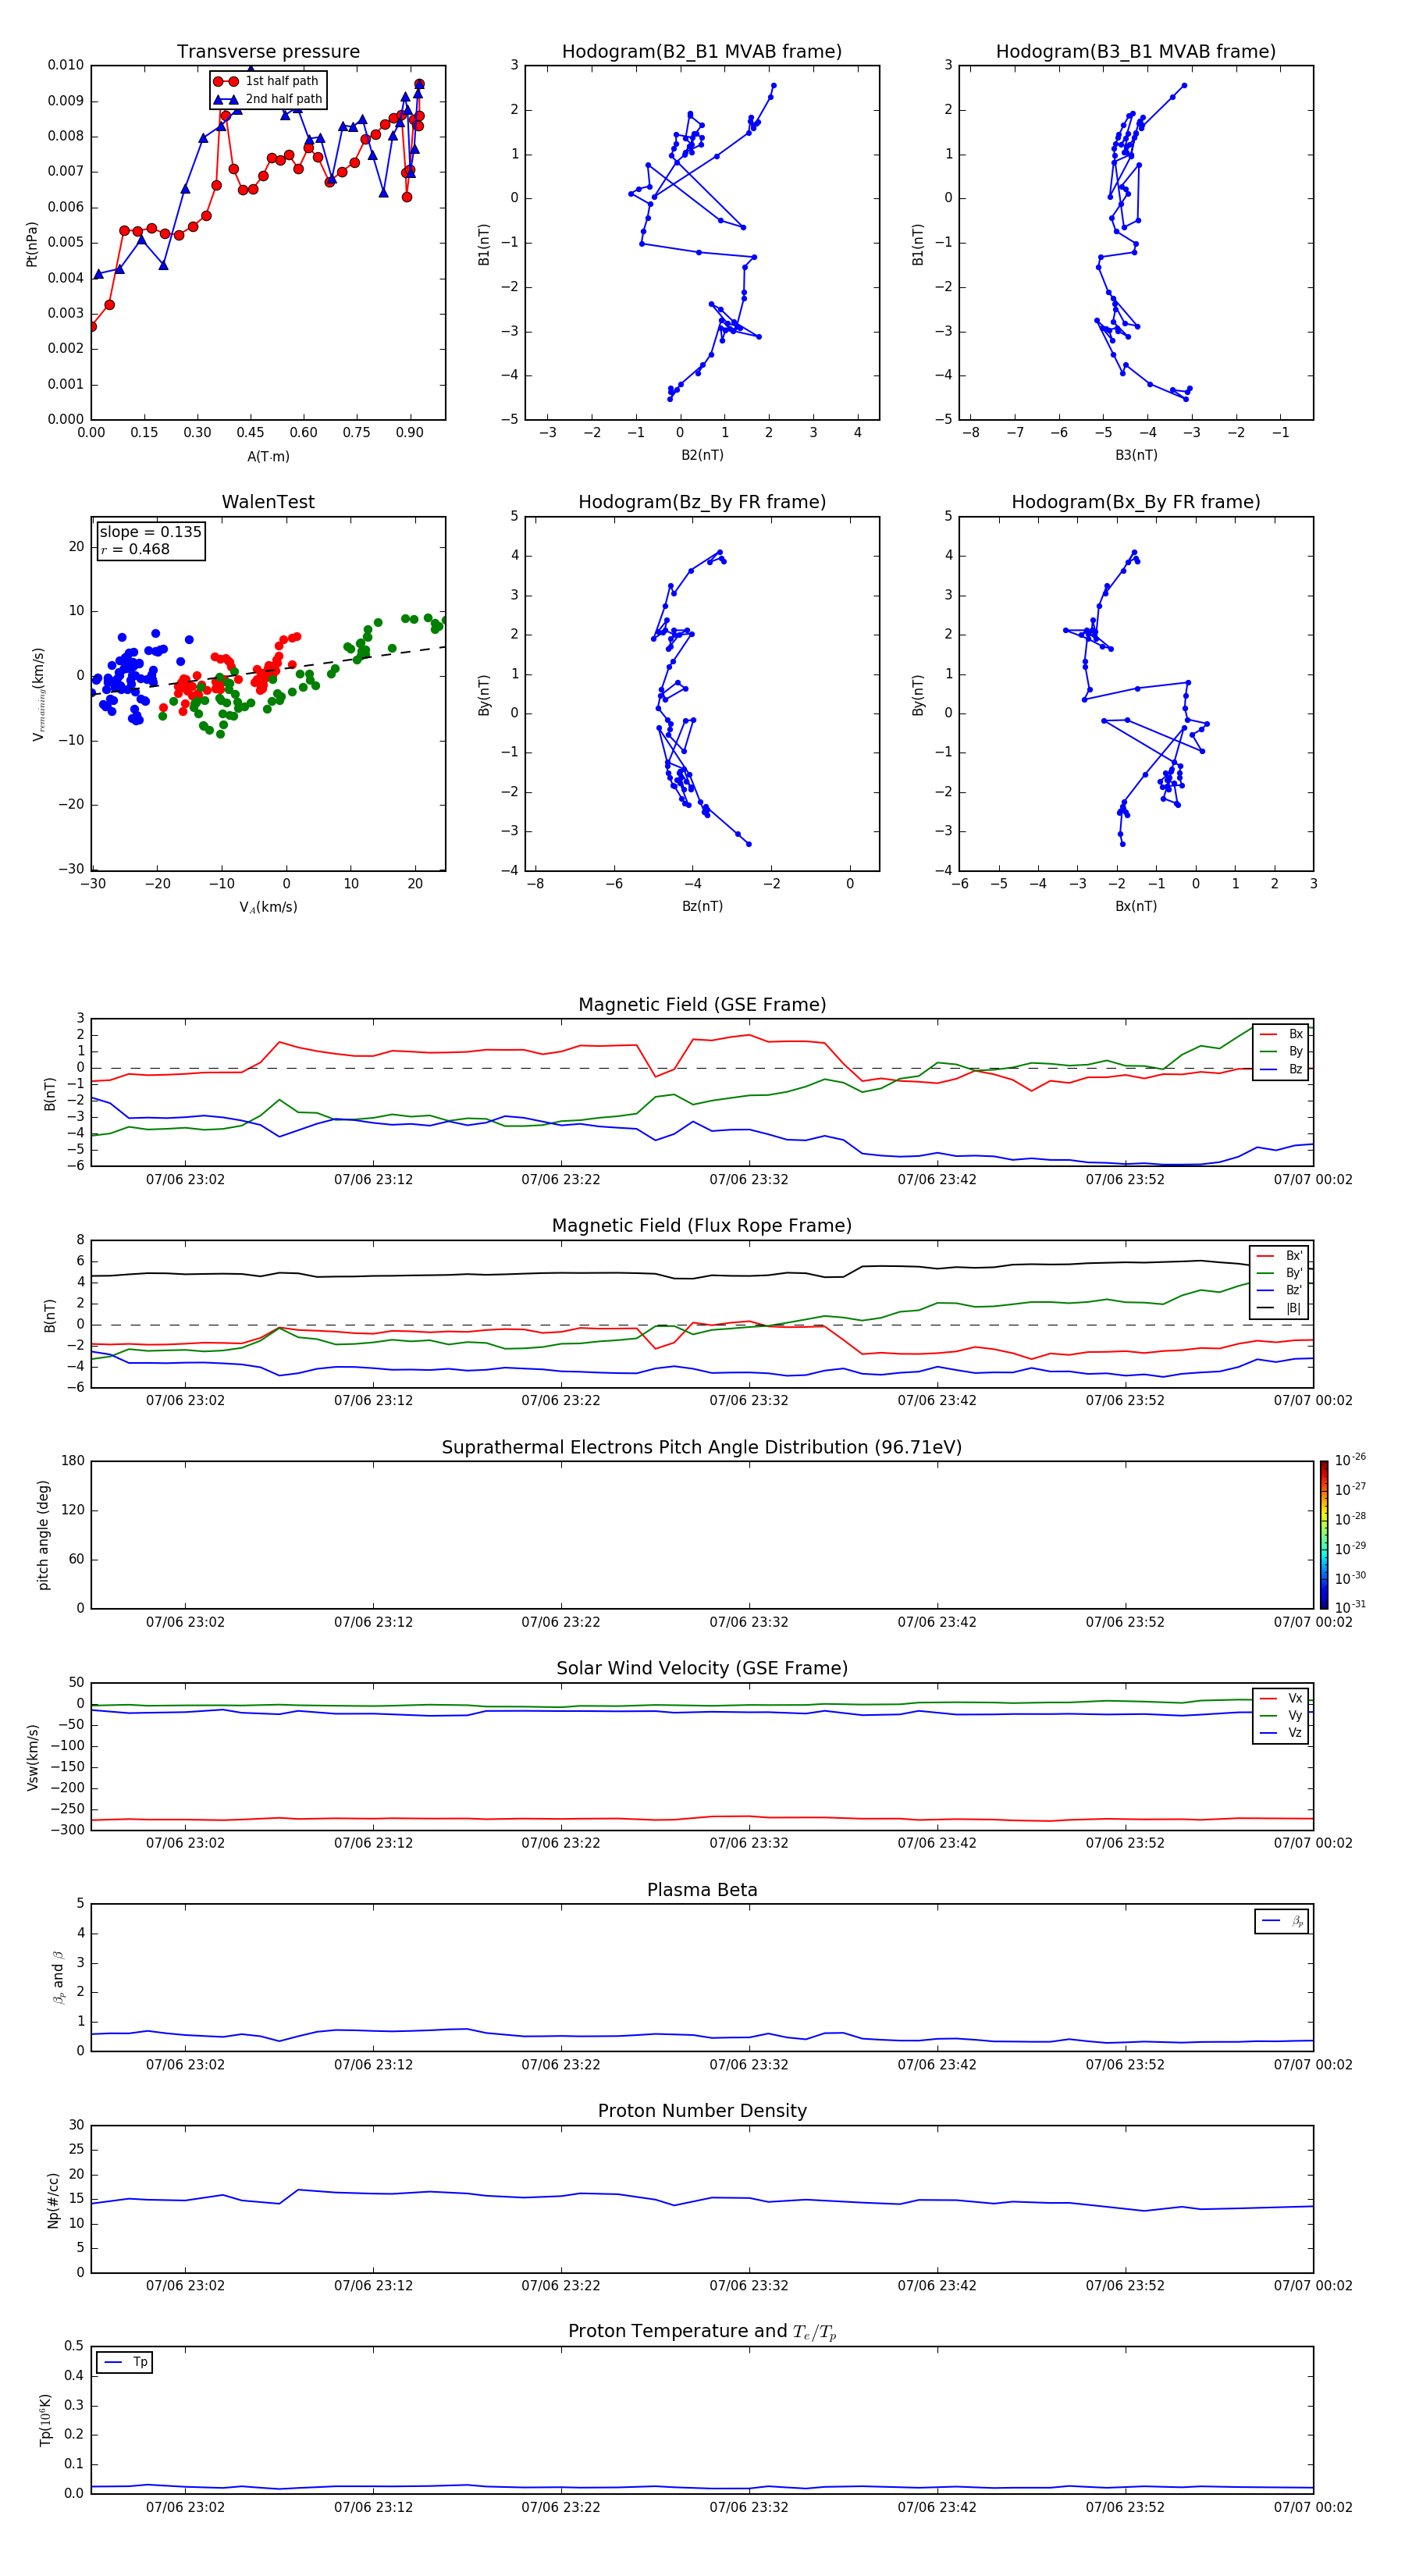Select the "1st half path" legend entry
This screenshot has width=1405, height=2576.
(267, 81)
